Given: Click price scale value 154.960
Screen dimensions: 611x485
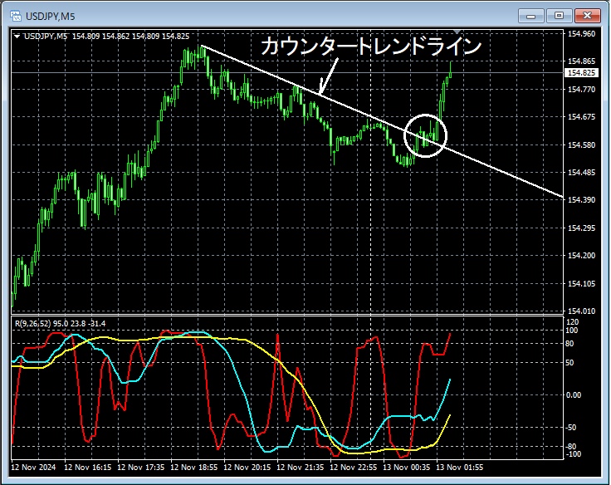Looking at the screenshot, I should coord(581,34).
